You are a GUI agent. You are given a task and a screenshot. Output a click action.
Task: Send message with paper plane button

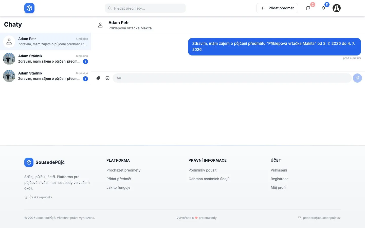click(x=357, y=78)
